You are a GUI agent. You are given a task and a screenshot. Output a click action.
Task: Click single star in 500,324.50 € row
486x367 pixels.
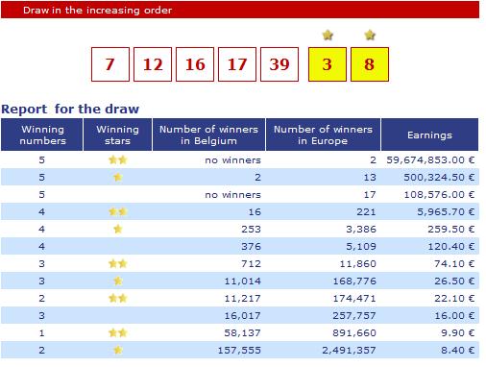(118, 177)
